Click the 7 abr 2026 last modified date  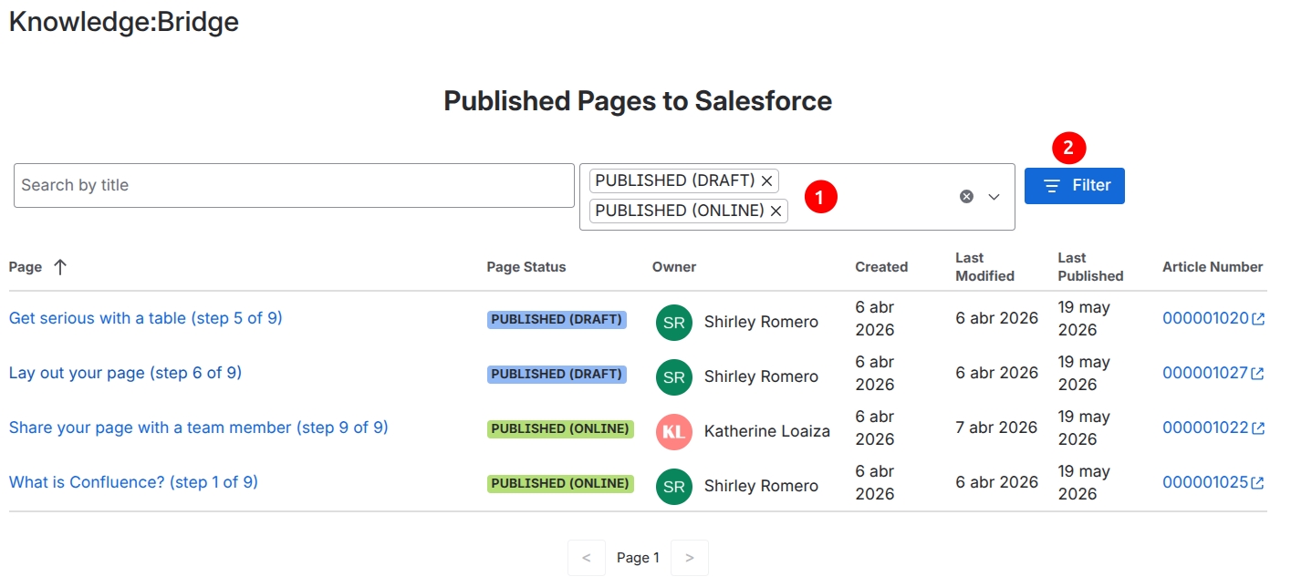click(997, 428)
